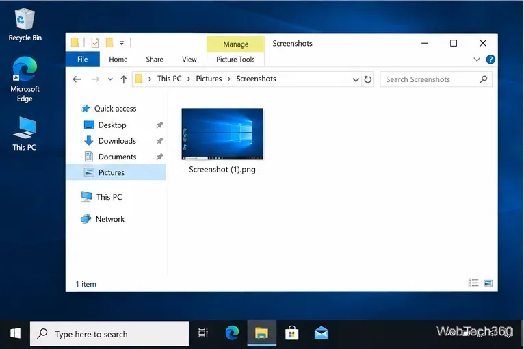This screenshot has height=349, width=524.
Task: Expand chevron after This PC breadcrumb
Action: [x=189, y=79]
